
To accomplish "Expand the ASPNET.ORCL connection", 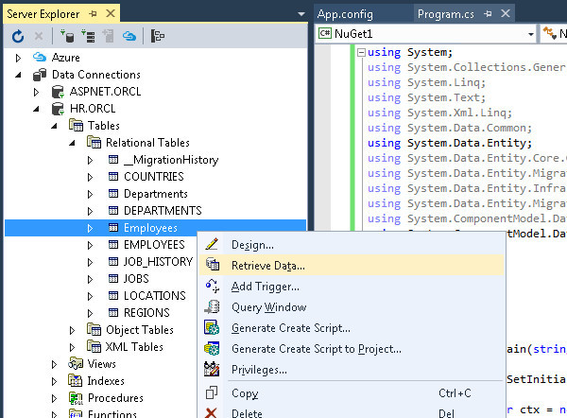I will (x=37, y=92).
